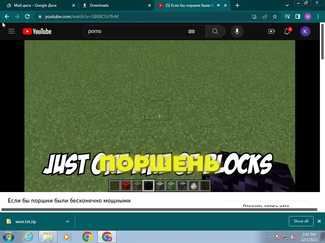Install app icon in address bar
Viewport: 325px width, 243px height.
pos(254,16)
